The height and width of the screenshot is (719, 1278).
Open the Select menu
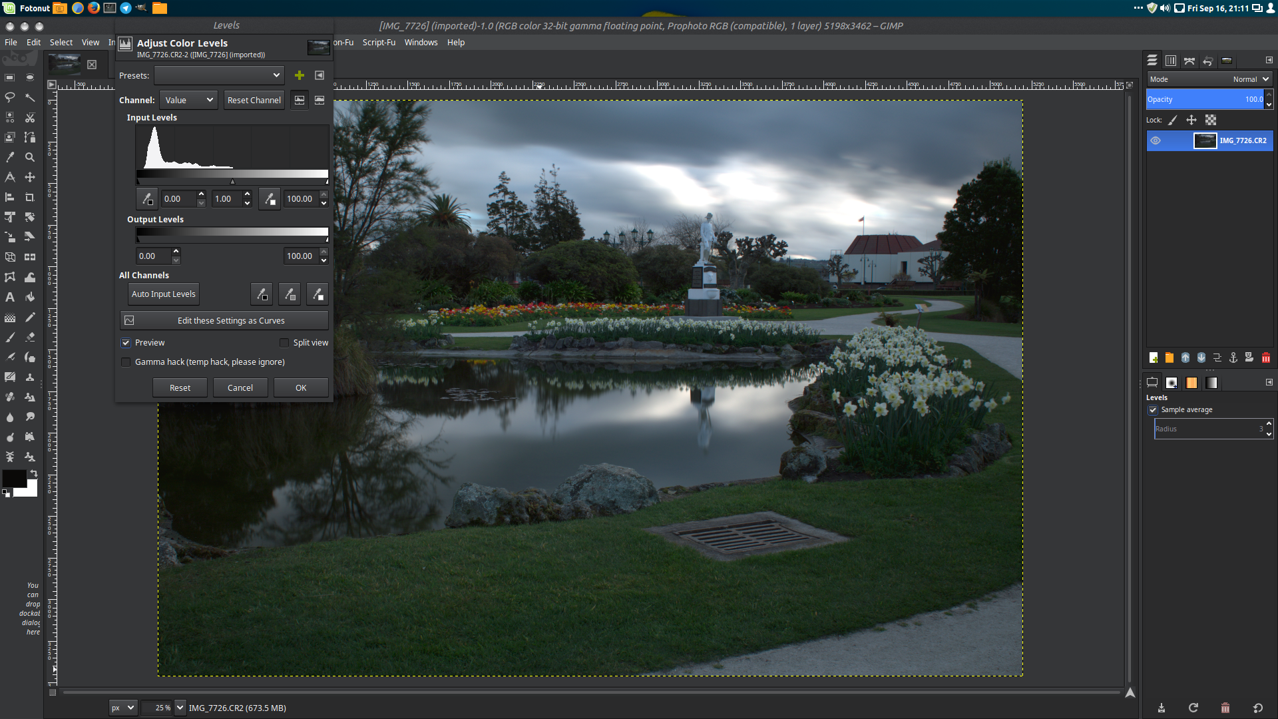[61, 42]
